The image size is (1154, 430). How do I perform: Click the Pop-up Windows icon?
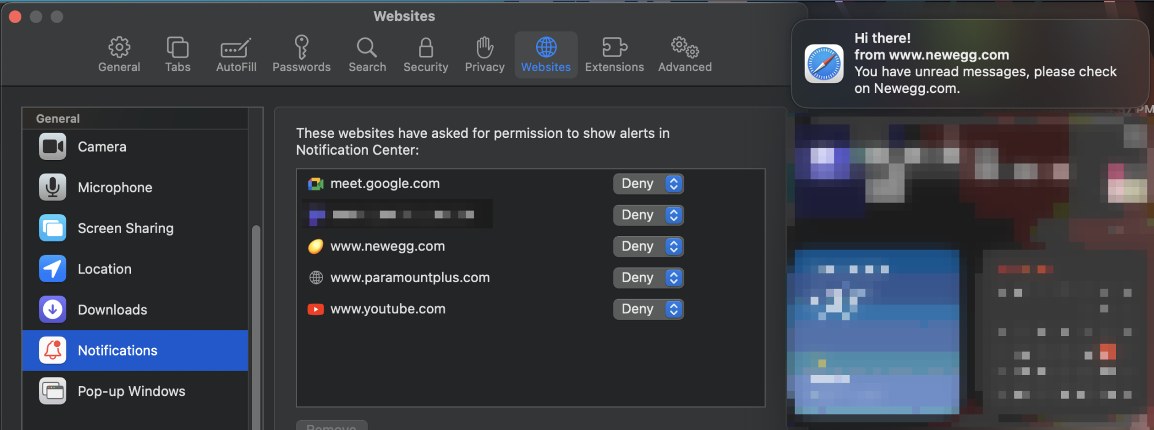click(53, 391)
